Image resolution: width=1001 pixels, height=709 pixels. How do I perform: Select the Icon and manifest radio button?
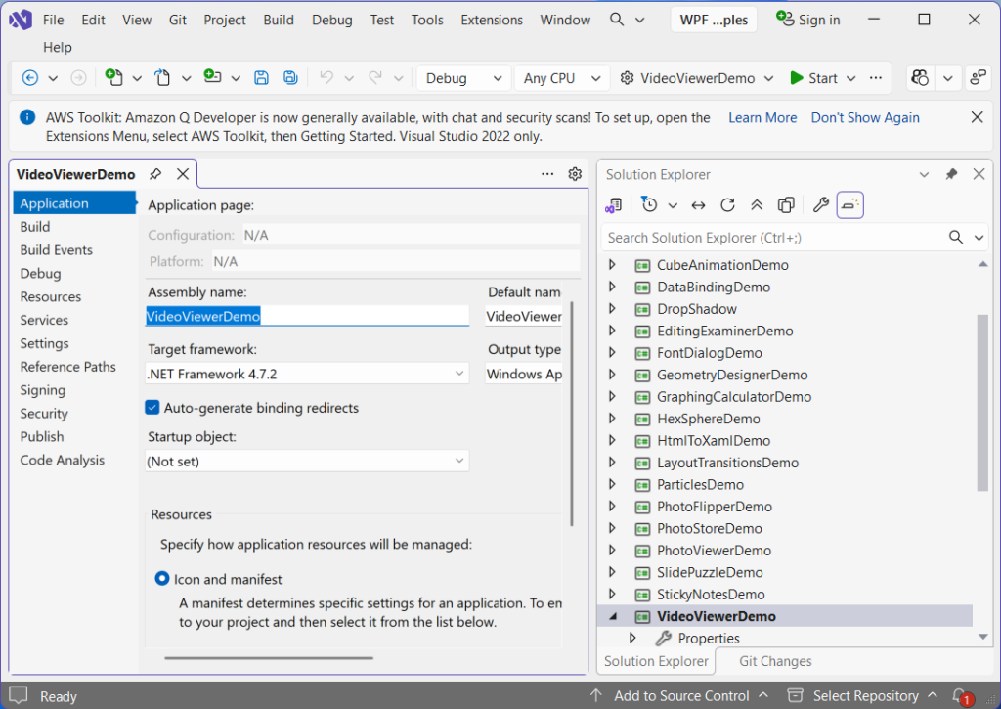[x=161, y=578]
